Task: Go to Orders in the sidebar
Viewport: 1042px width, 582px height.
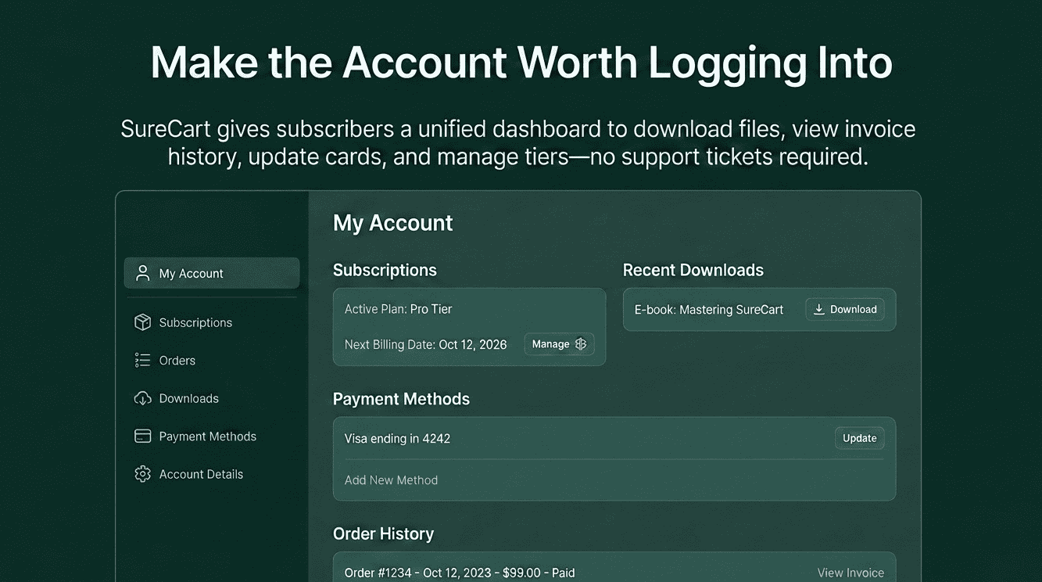Action: (x=165, y=360)
